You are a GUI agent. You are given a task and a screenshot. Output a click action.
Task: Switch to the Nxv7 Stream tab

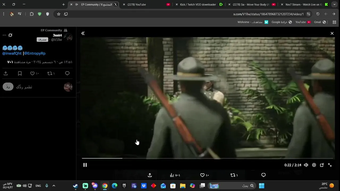point(304,5)
